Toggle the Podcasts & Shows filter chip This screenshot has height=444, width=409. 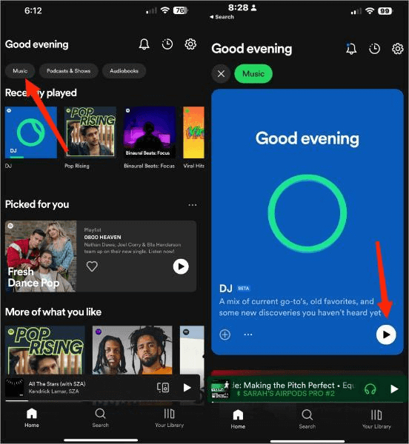pyautogui.click(x=69, y=71)
